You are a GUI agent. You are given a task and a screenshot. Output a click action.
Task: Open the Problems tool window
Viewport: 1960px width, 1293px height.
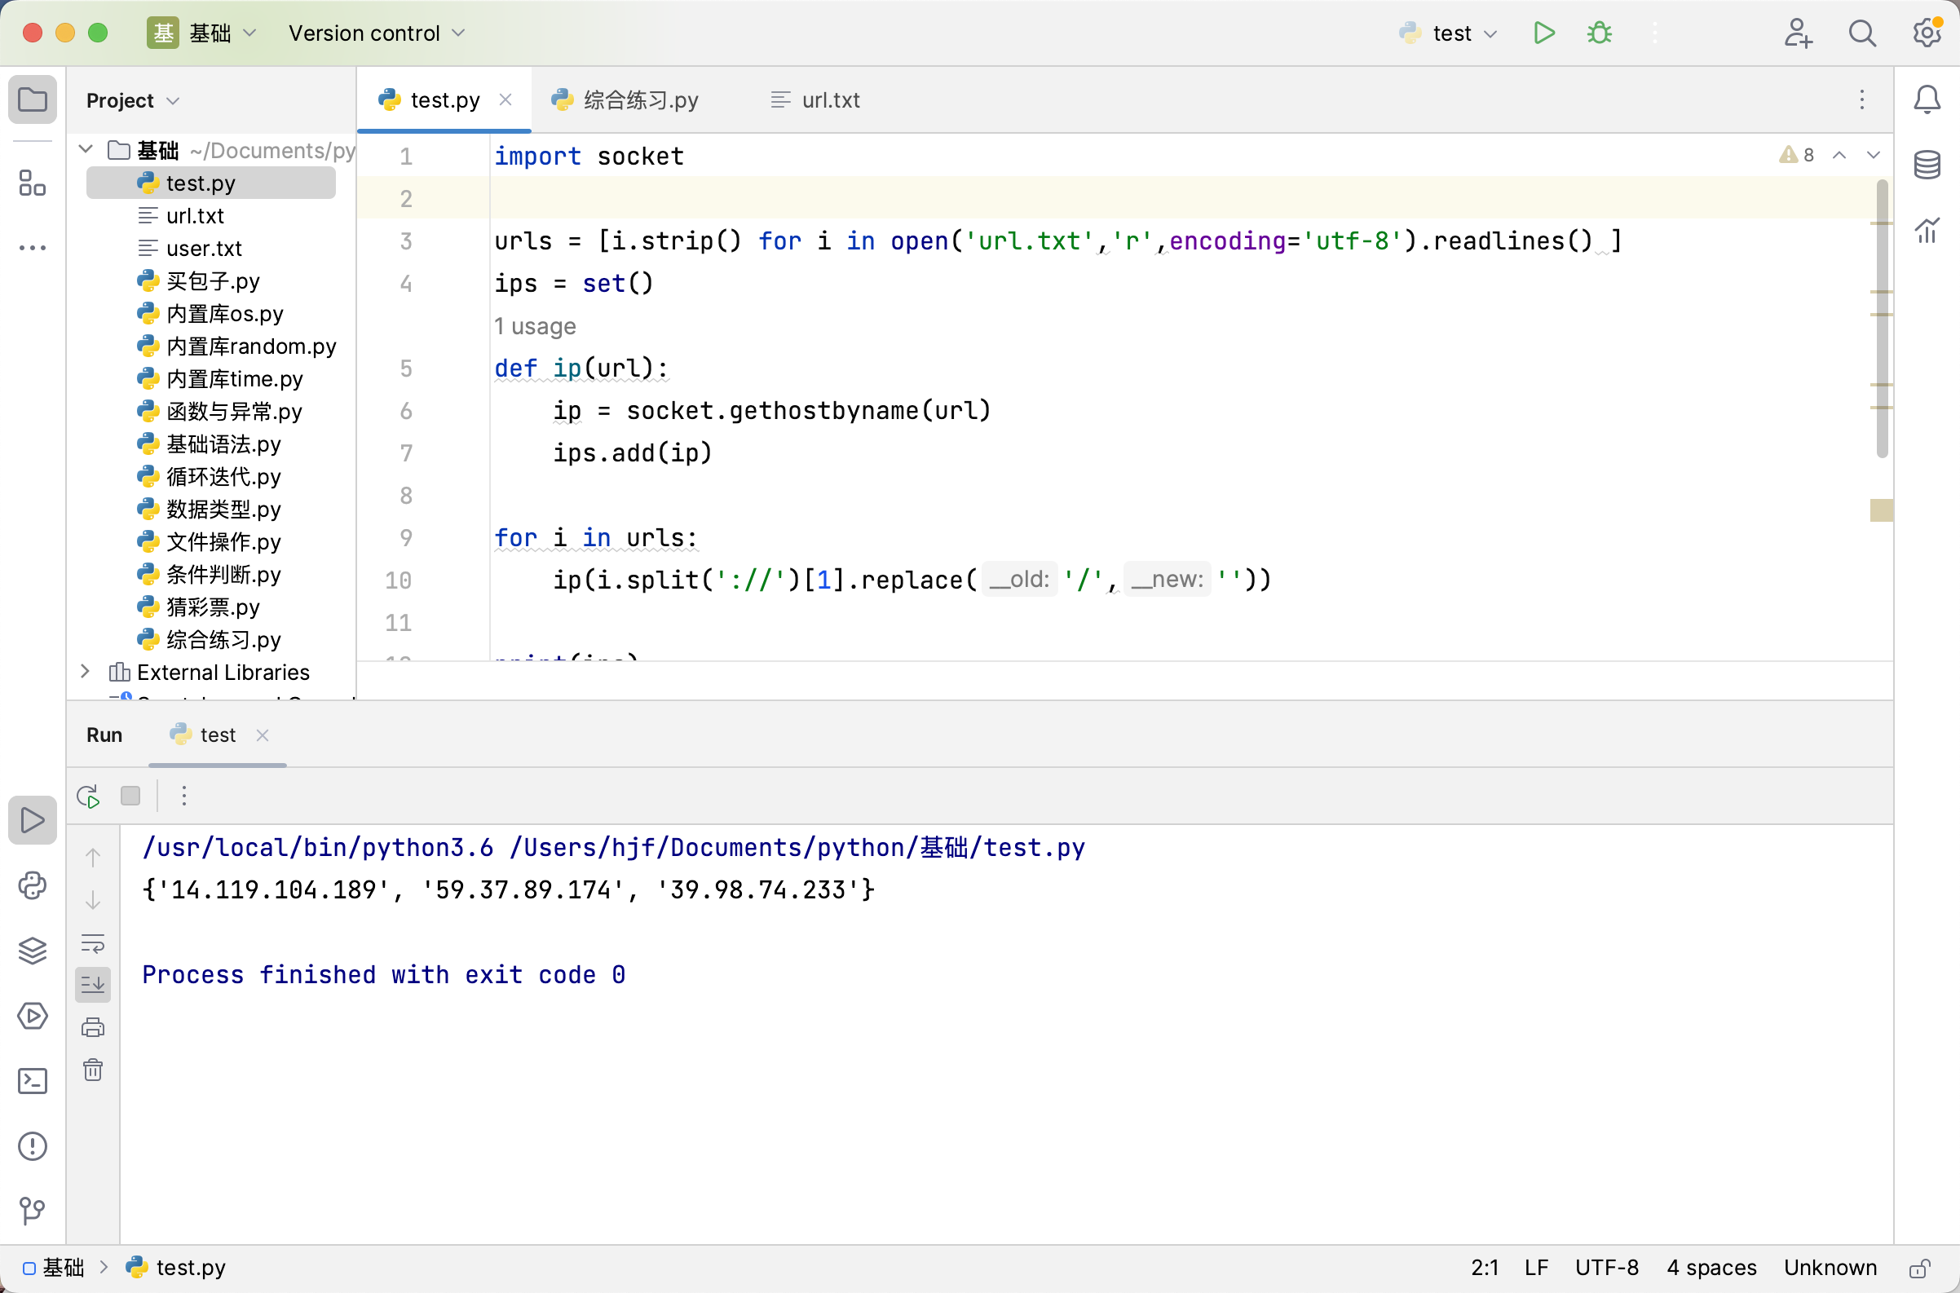(x=32, y=1146)
